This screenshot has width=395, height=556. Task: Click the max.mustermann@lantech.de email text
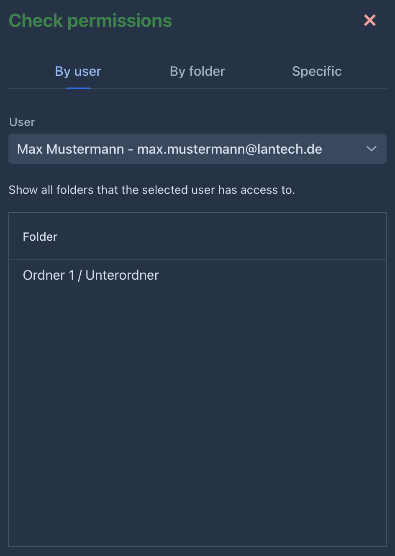[x=230, y=149]
